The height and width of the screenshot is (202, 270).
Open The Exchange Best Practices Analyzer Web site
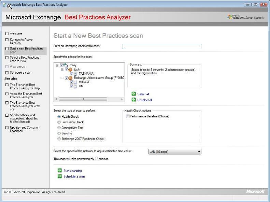point(25,106)
